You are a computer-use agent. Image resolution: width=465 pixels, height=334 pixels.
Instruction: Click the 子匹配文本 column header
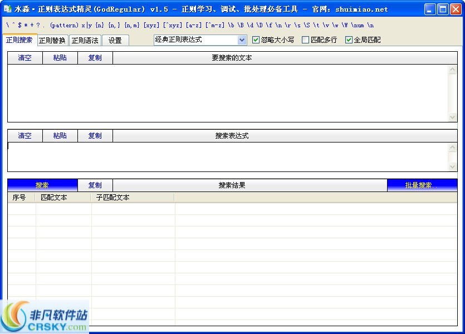[x=133, y=198]
